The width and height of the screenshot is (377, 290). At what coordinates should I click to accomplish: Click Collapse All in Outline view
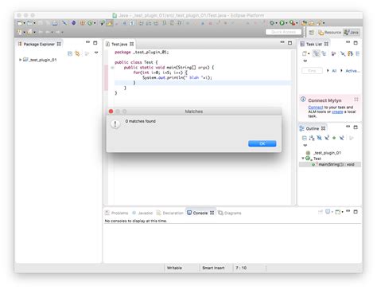pos(305,138)
